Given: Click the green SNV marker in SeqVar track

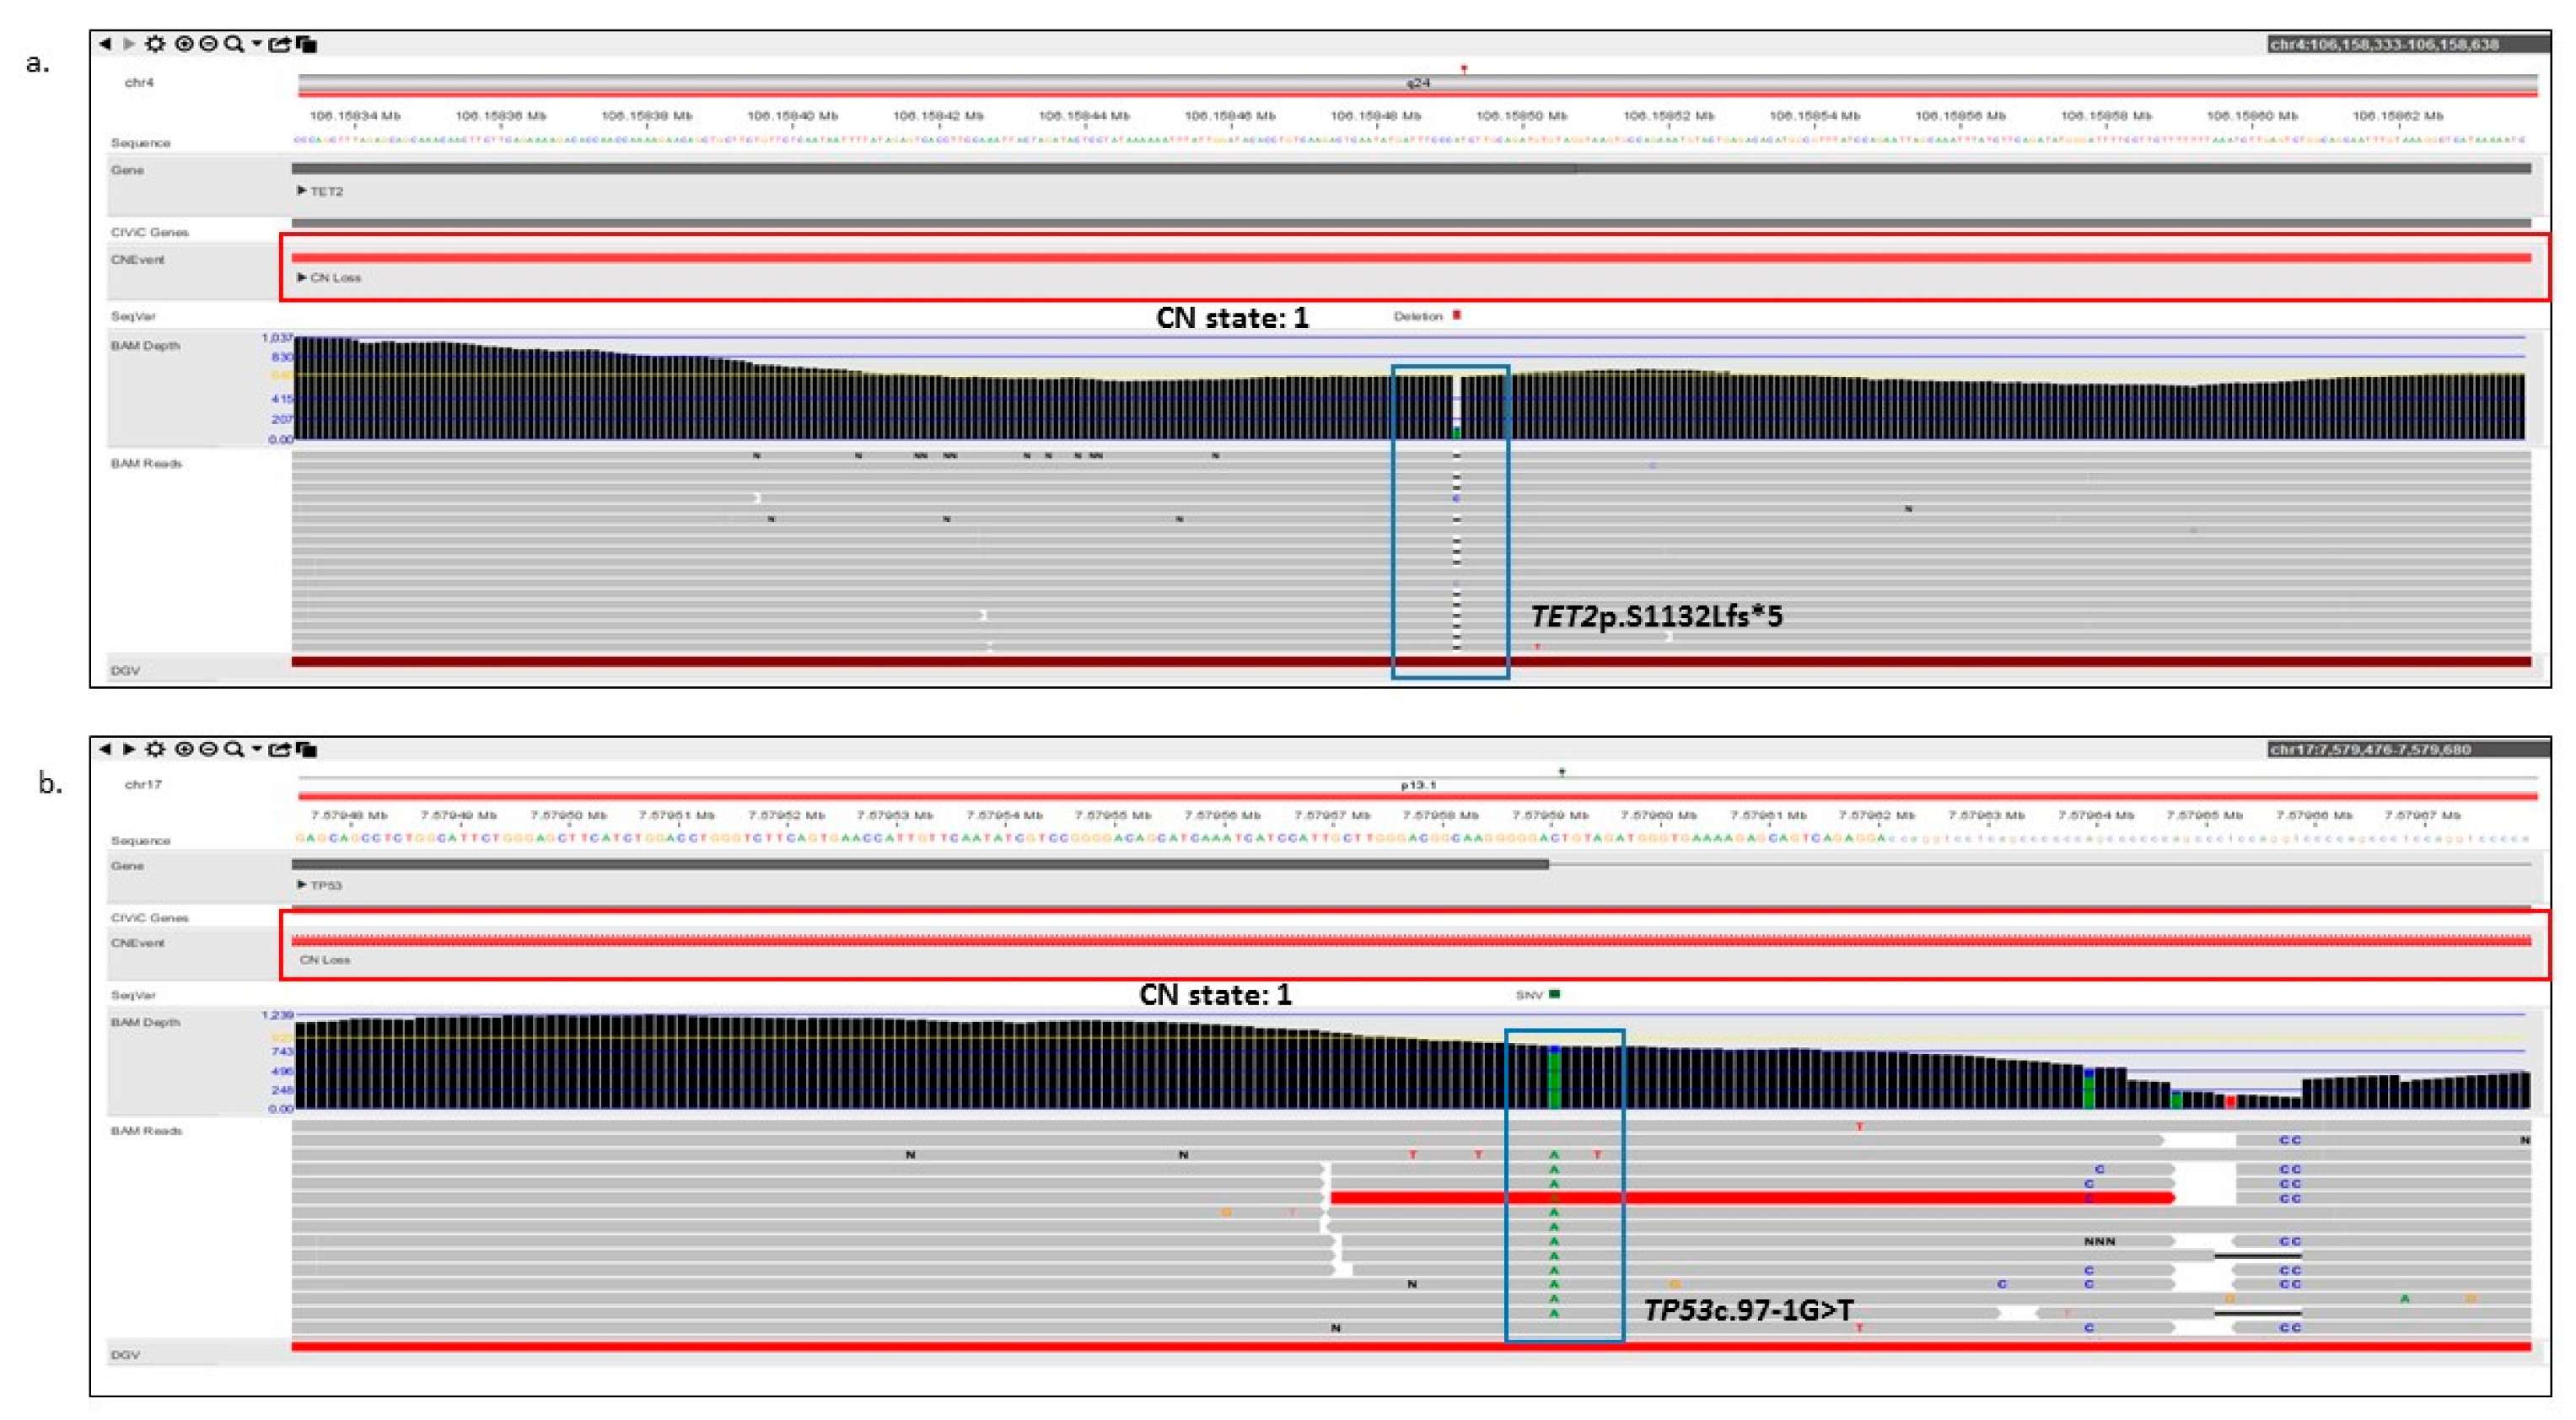Looking at the screenshot, I should [1555, 994].
